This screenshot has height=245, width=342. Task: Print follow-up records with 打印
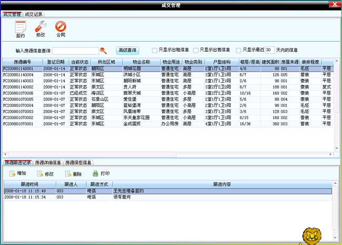coord(101,173)
